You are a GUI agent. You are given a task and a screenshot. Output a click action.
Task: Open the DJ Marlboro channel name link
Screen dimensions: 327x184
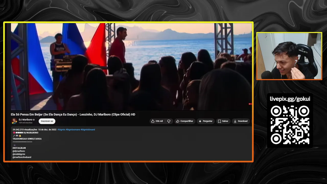pyautogui.click(x=26, y=120)
